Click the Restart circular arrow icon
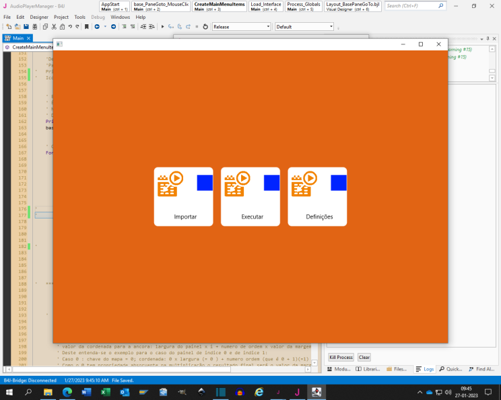The height and width of the screenshot is (400, 501). pos(205,27)
